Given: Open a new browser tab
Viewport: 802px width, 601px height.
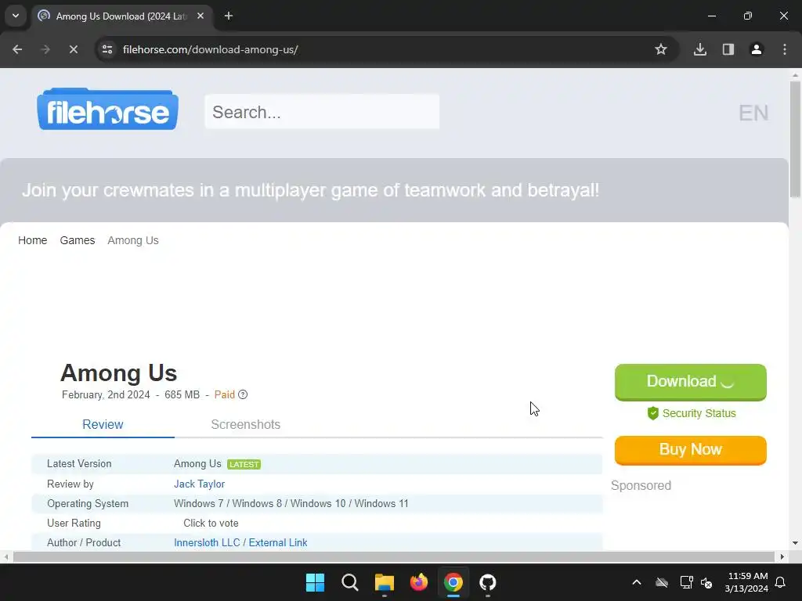Looking at the screenshot, I should coord(229,16).
